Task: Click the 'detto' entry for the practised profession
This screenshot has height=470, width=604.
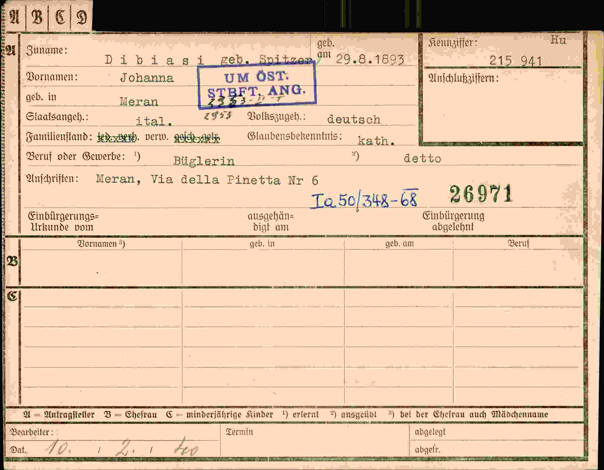Action: (x=422, y=159)
